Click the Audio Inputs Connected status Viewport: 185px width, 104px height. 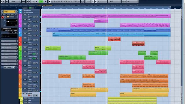coord(13,5)
